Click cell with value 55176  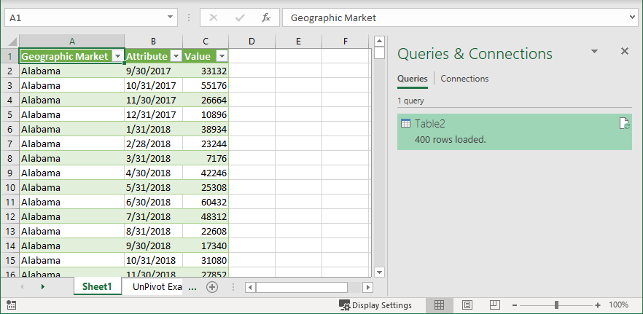(206, 86)
